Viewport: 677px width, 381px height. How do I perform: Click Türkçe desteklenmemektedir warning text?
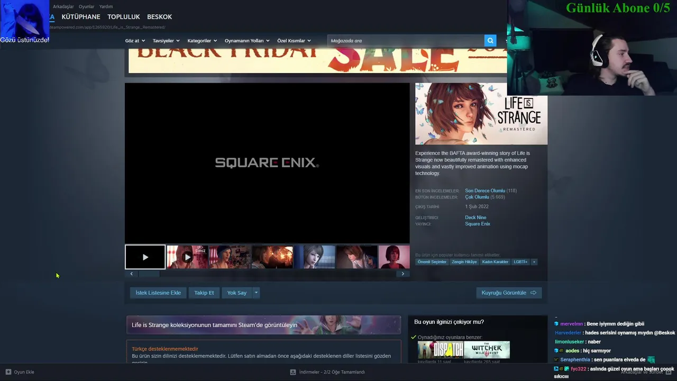coord(165,349)
